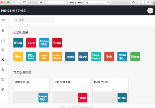Add a new MySQL connection tile
155x108 pixels.
(18, 43)
